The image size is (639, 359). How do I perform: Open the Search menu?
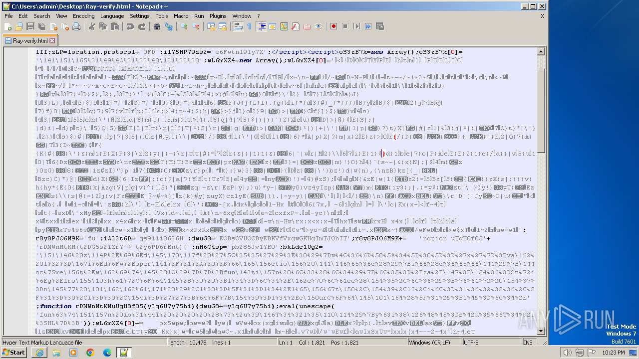coord(42,16)
